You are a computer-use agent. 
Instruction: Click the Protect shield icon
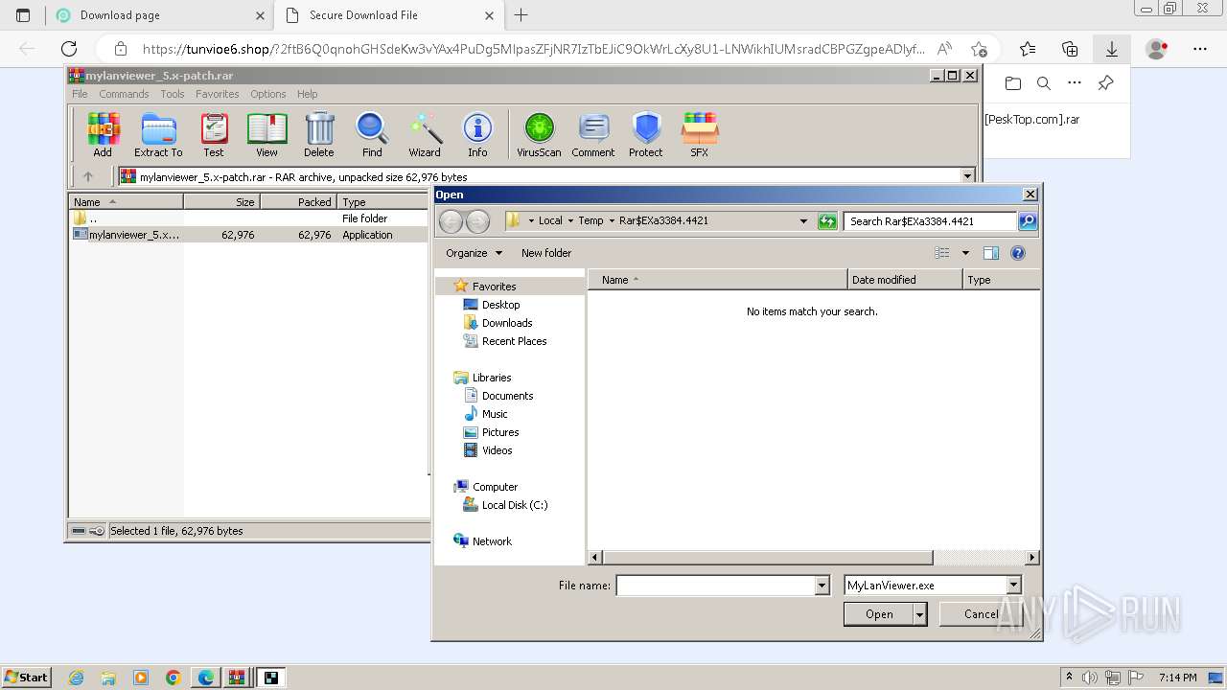[x=646, y=134]
